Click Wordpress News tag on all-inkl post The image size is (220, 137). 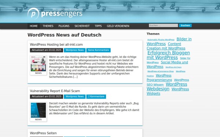coord(75,50)
